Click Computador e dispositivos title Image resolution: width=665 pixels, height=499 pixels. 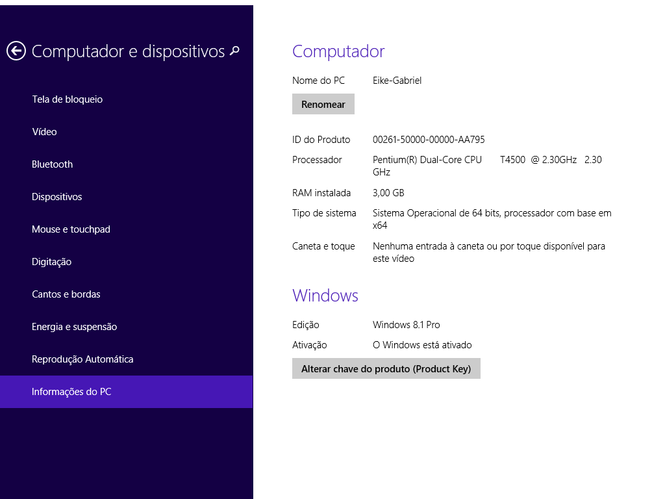coord(128,51)
